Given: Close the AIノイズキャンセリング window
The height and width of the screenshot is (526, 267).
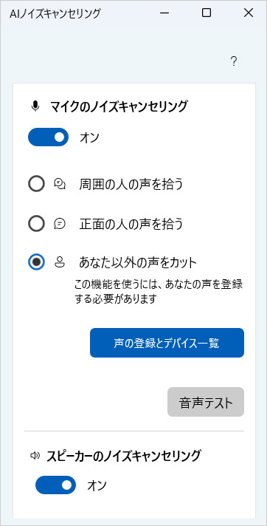Looking at the screenshot, I should point(249,13).
